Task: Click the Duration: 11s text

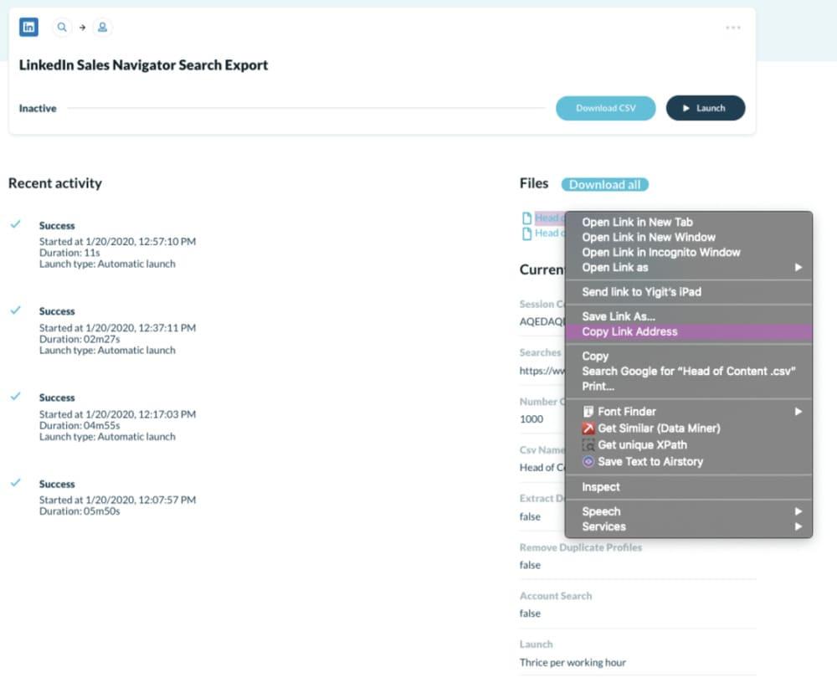Action: tap(69, 253)
